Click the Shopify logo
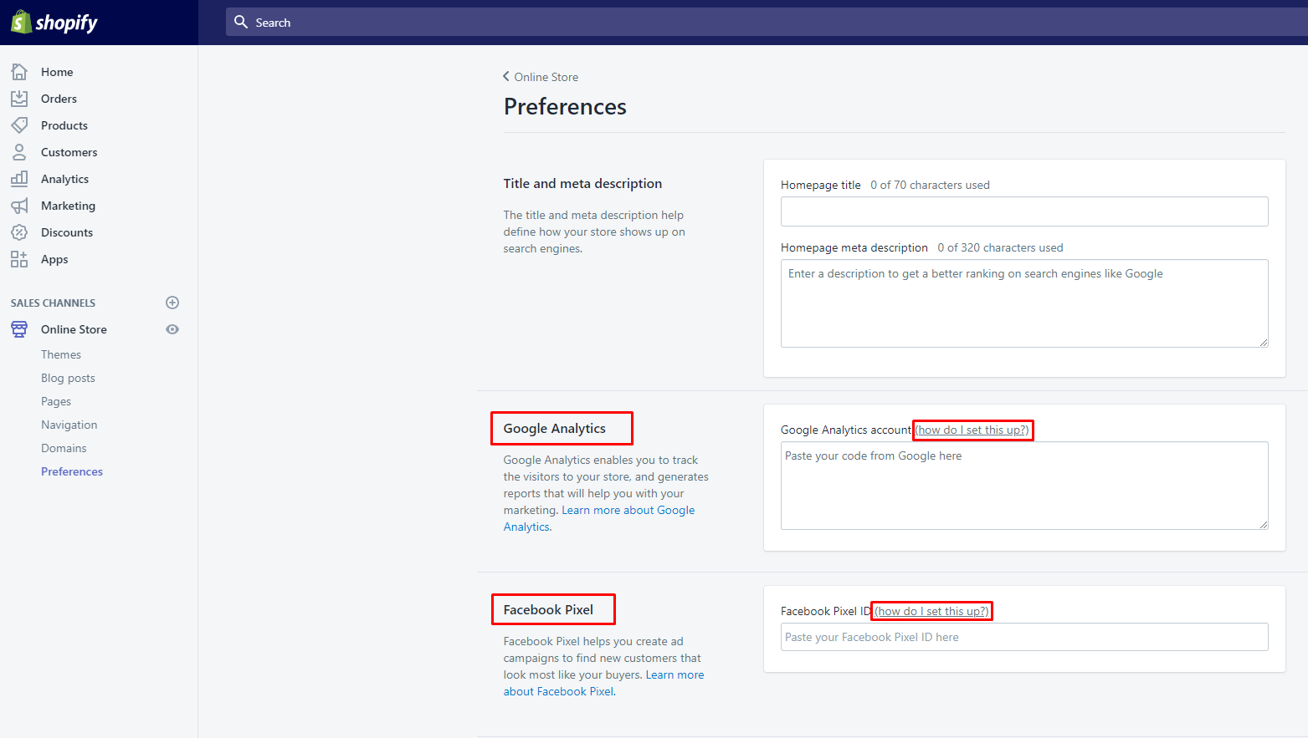The width and height of the screenshot is (1308, 738). click(54, 23)
